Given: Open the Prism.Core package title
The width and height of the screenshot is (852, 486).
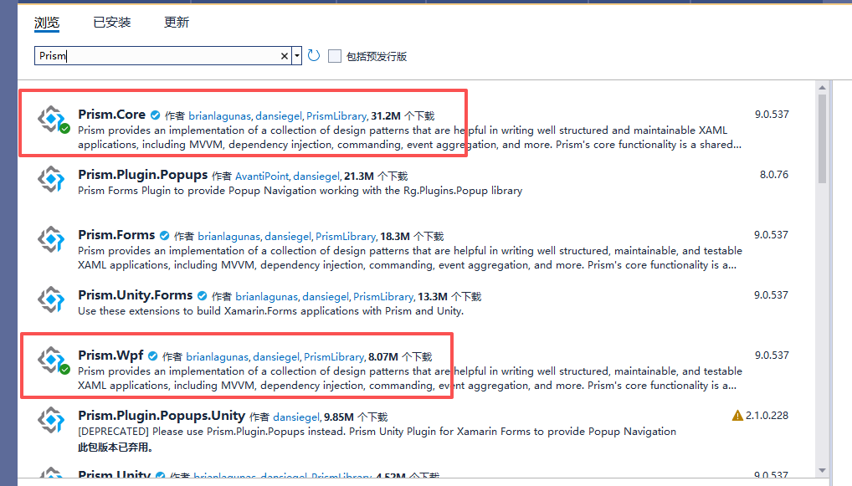Looking at the screenshot, I should 112,115.
